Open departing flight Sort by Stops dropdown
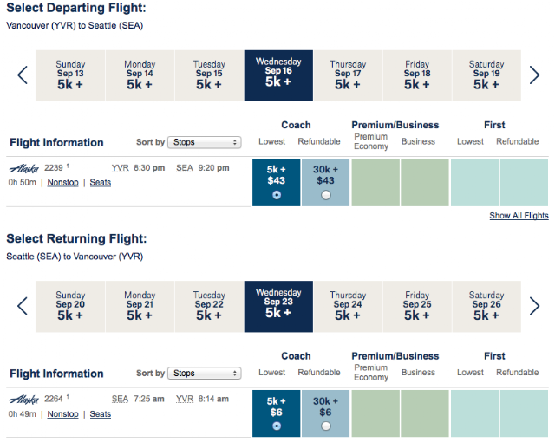 pyautogui.click(x=205, y=142)
